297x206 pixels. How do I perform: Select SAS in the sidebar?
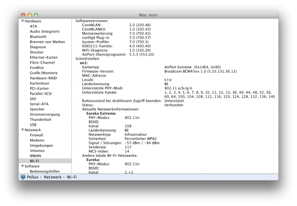pyautogui.click(x=33, y=99)
